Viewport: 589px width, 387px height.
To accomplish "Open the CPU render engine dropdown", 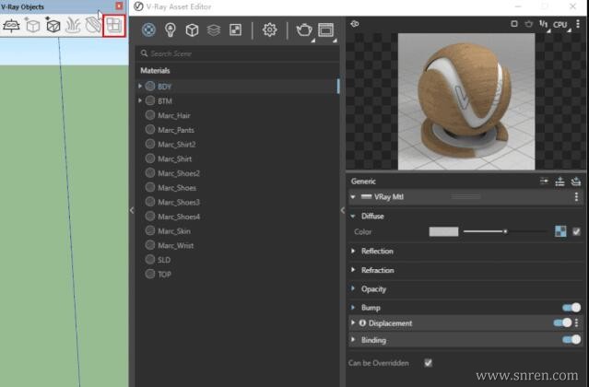I will [561, 25].
